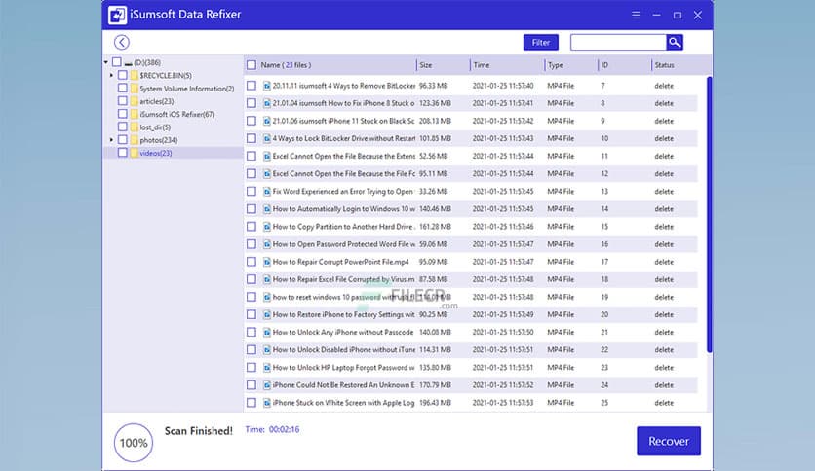Click file icon for How to Unlock Any iPhone
The height and width of the screenshot is (471, 815).
pyautogui.click(x=267, y=333)
